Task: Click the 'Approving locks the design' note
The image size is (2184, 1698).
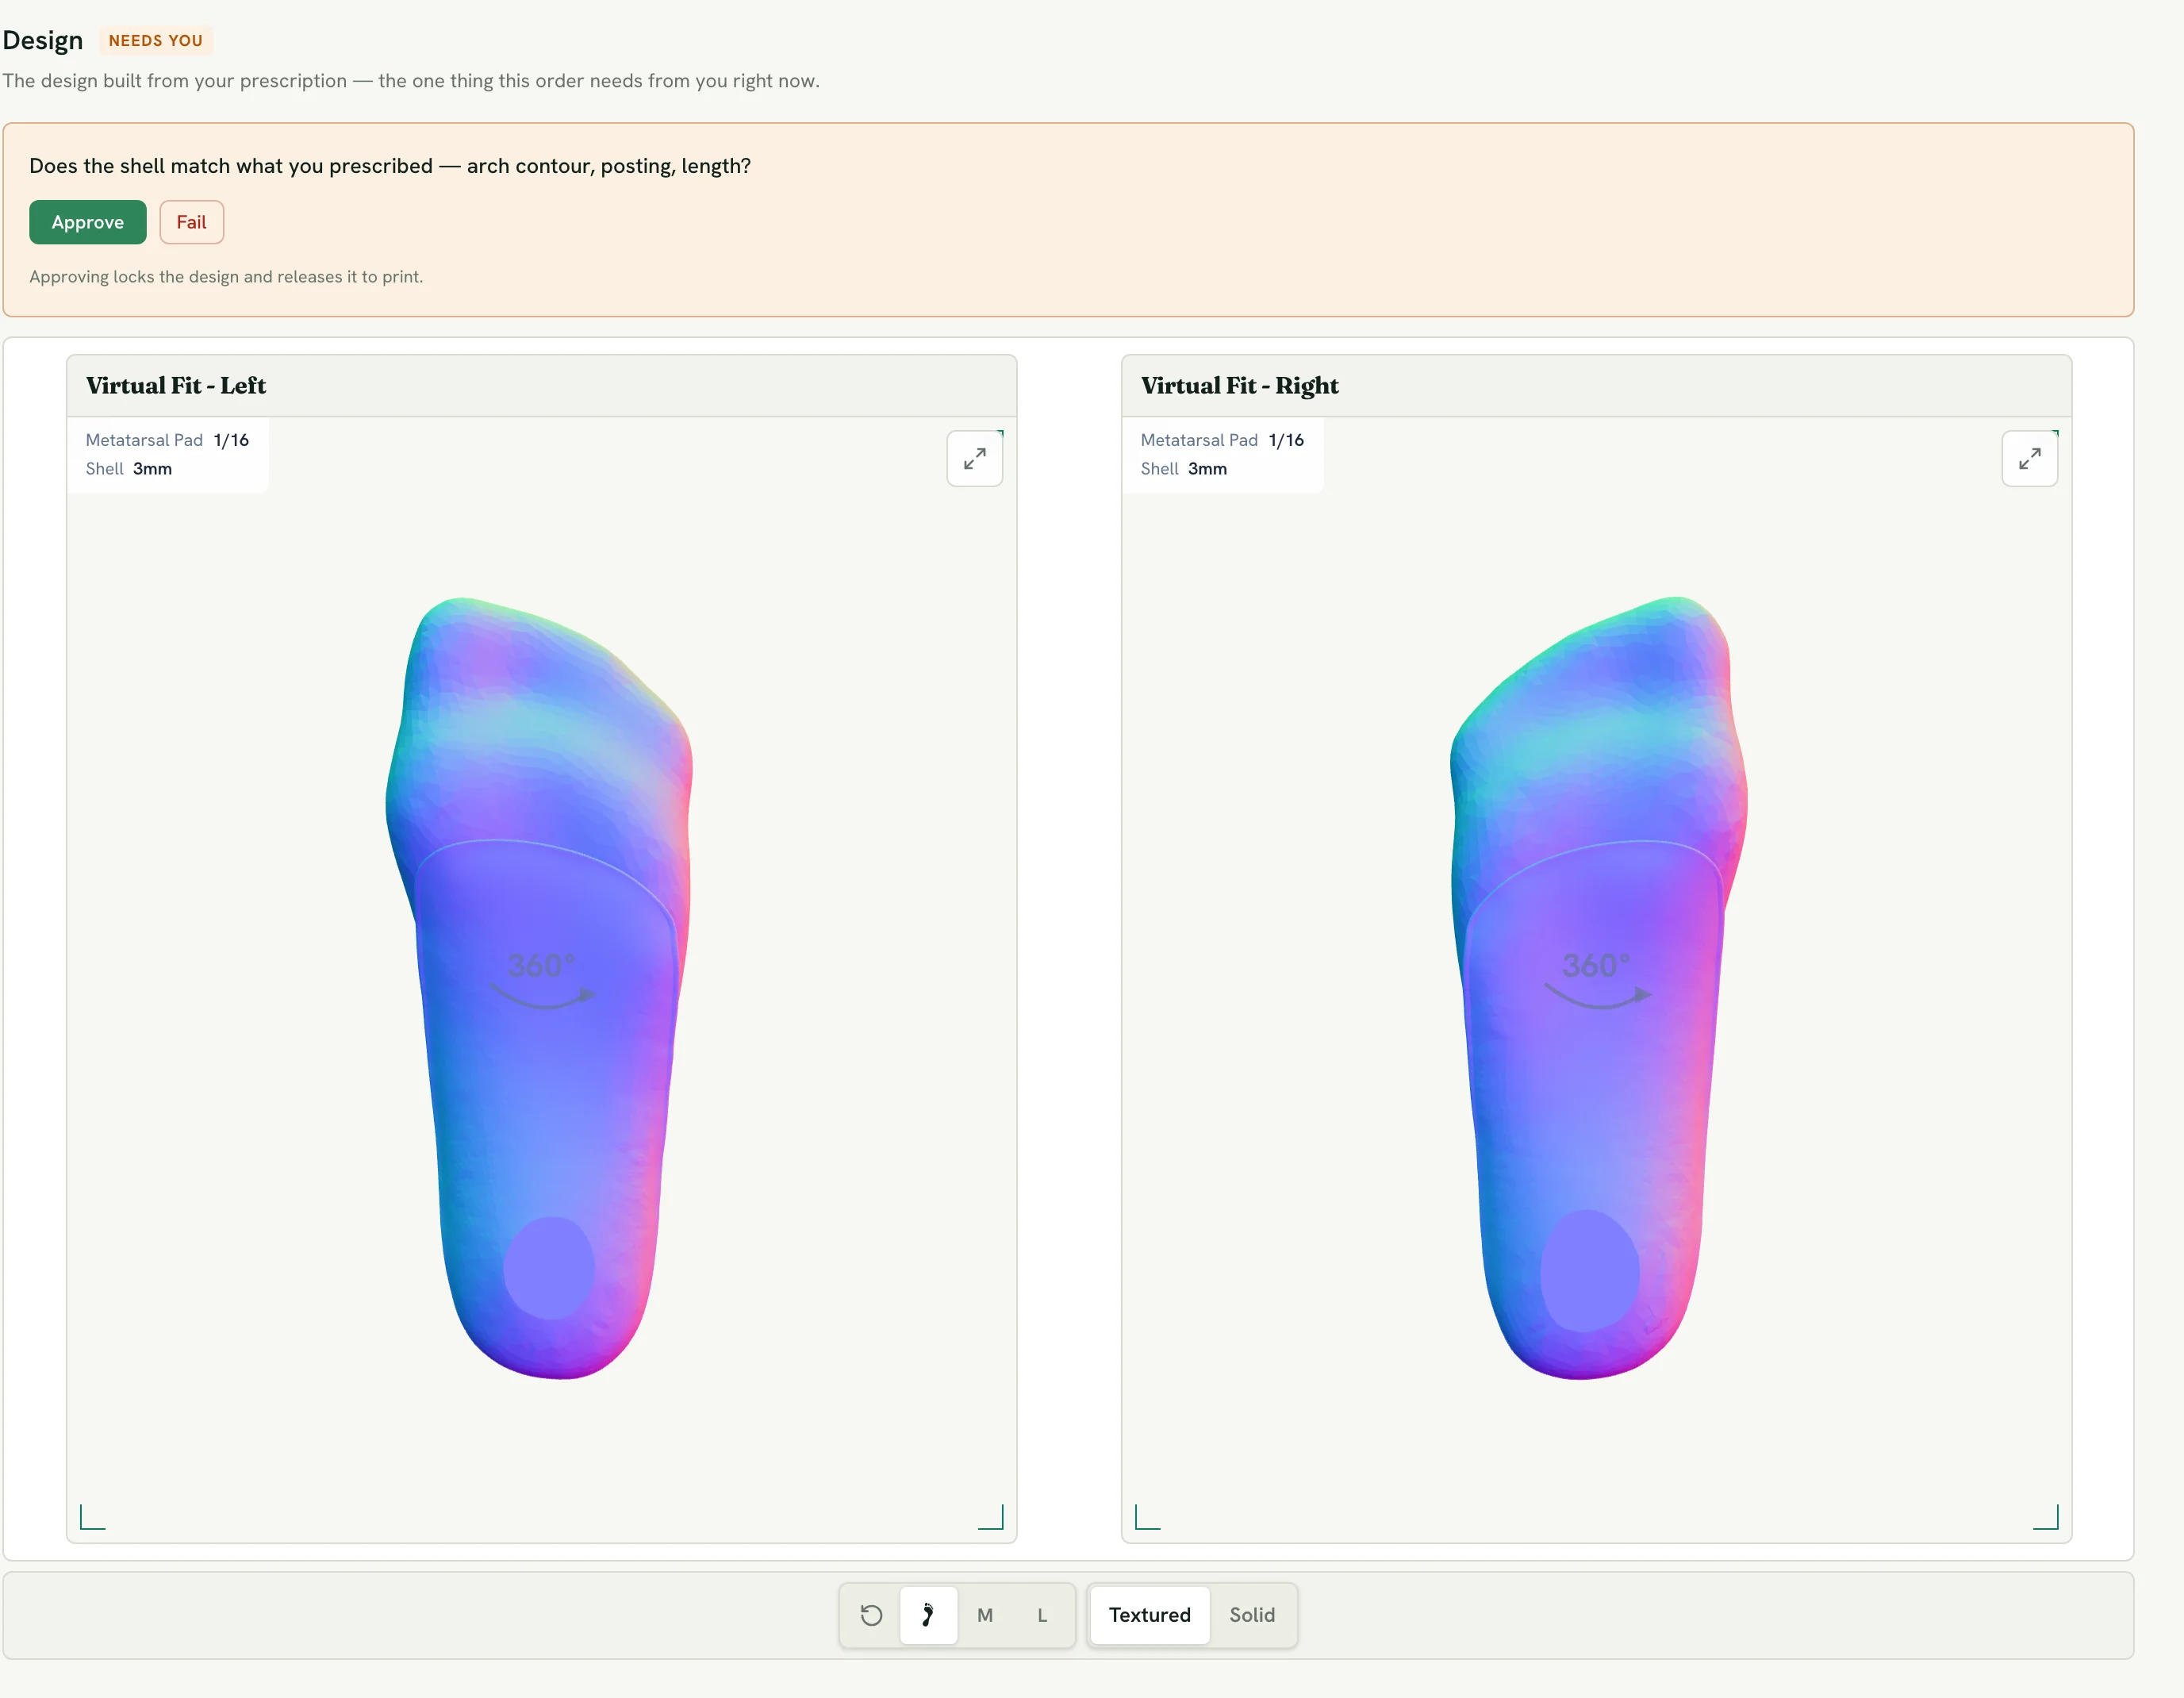Action: [226, 277]
